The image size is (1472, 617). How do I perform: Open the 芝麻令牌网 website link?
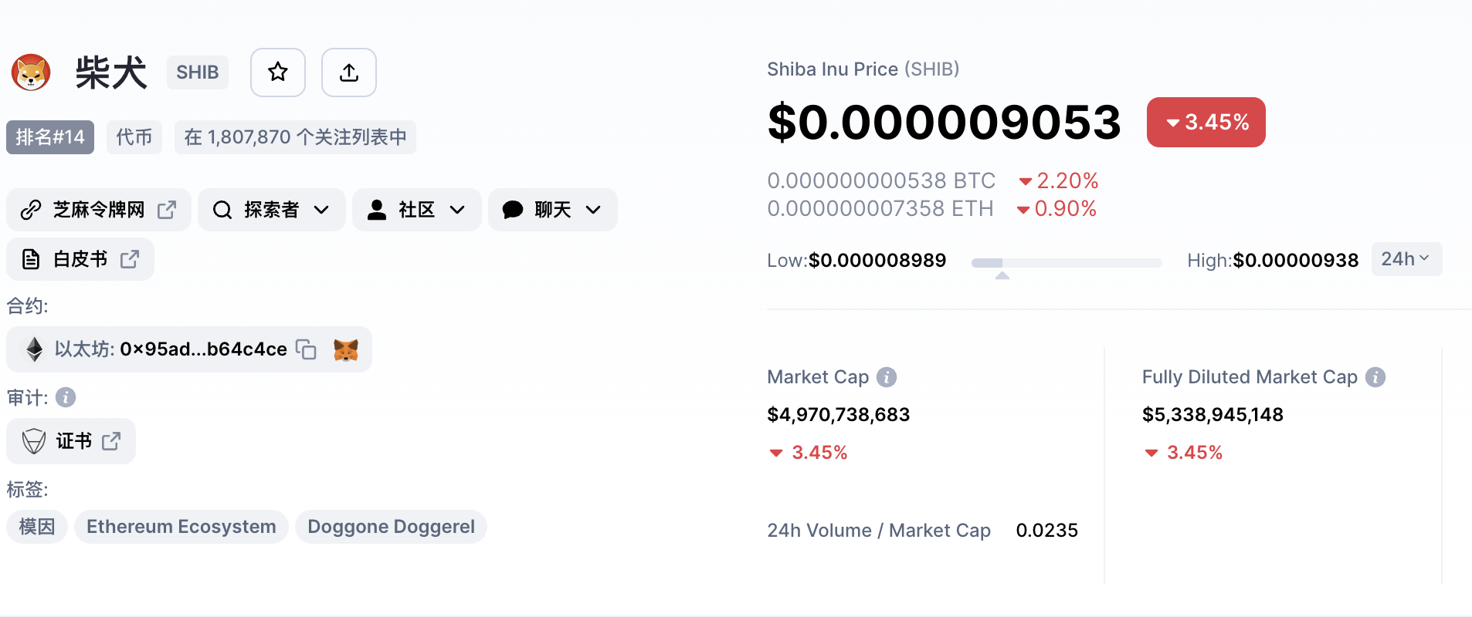tap(98, 210)
